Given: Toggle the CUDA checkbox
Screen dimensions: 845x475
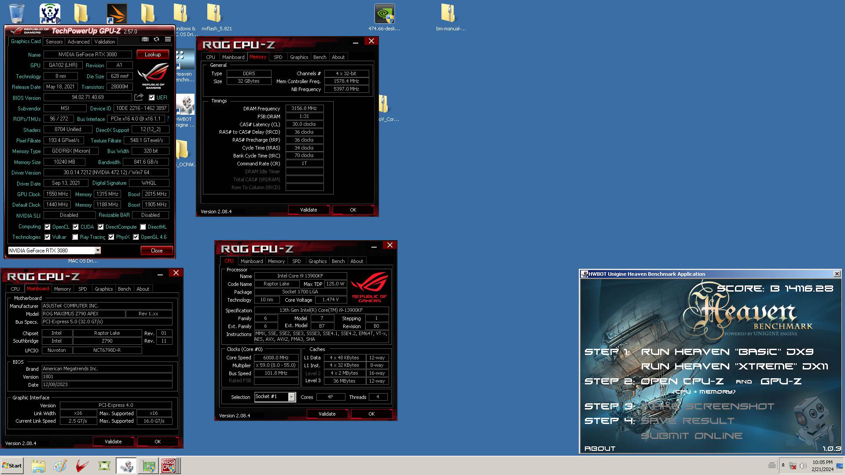Looking at the screenshot, I should coord(76,227).
